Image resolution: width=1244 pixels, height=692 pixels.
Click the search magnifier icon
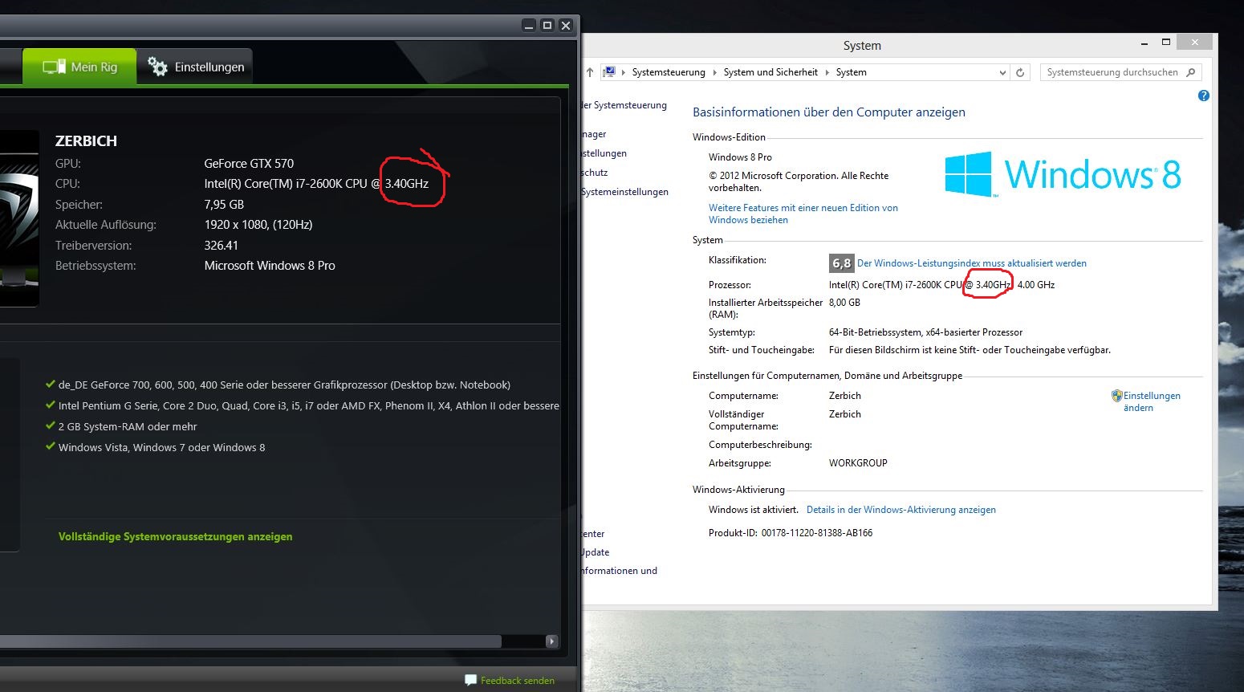(1191, 72)
